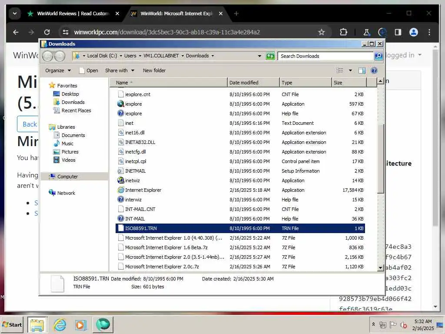Select the INETMAIL setup information icon
The height and width of the screenshot is (334, 445).
pos(121,170)
